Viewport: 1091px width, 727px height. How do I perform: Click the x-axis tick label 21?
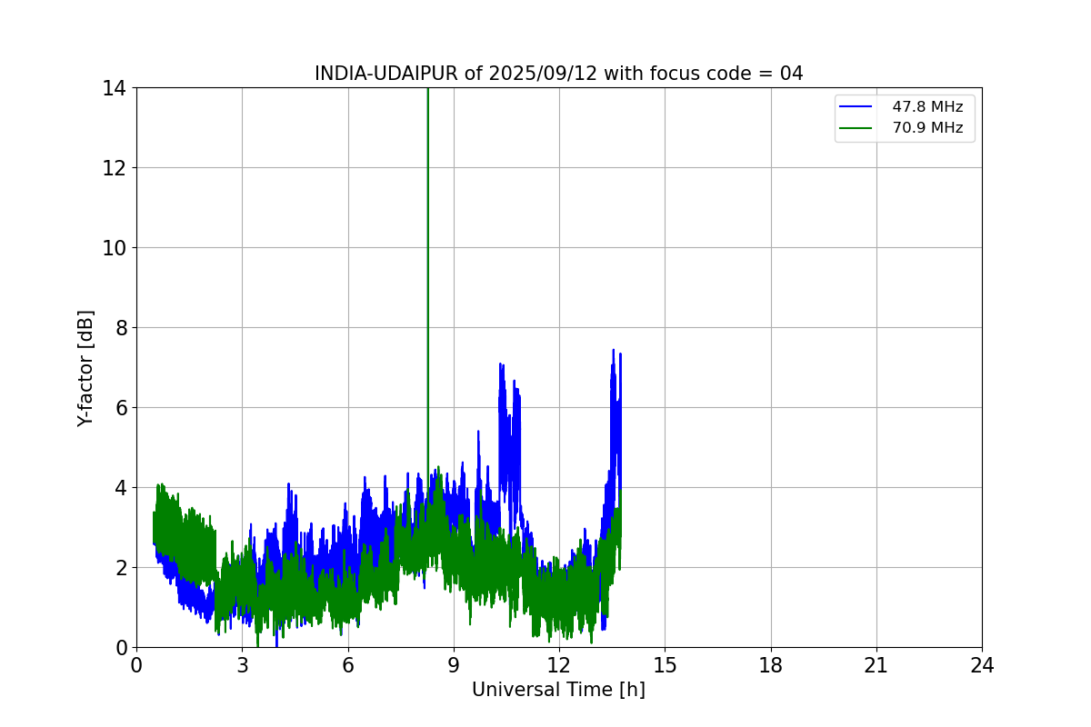pyautogui.click(x=876, y=665)
